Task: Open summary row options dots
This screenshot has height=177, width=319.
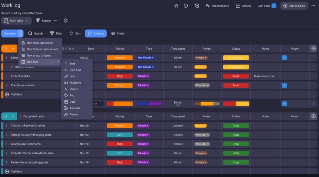Action: (314, 104)
